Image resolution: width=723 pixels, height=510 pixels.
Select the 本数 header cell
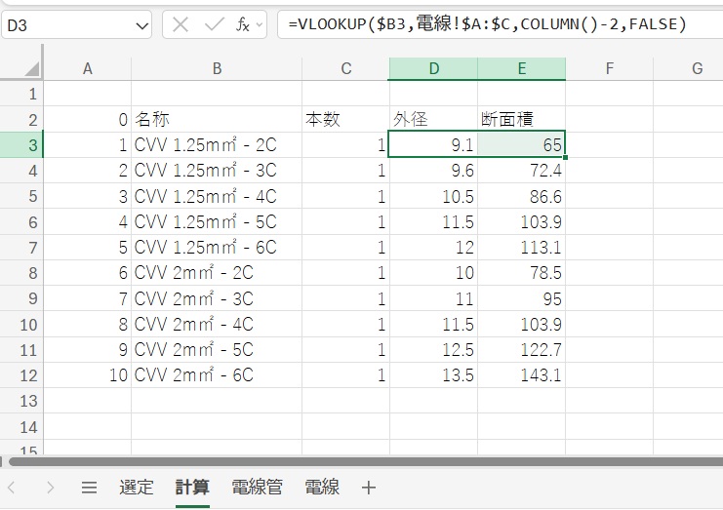click(345, 120)
